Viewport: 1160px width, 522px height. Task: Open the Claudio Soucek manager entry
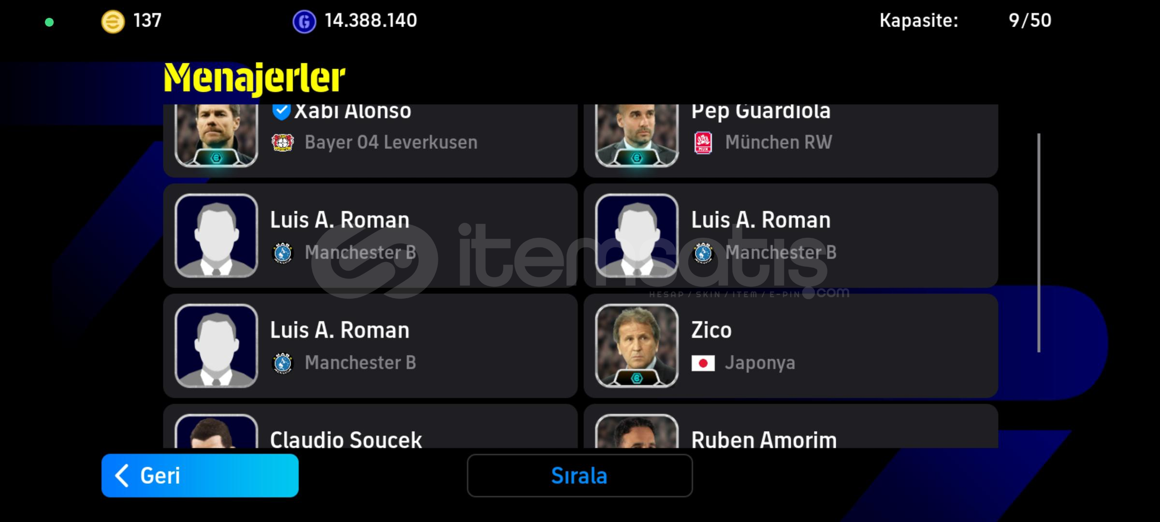pos(370,426)
